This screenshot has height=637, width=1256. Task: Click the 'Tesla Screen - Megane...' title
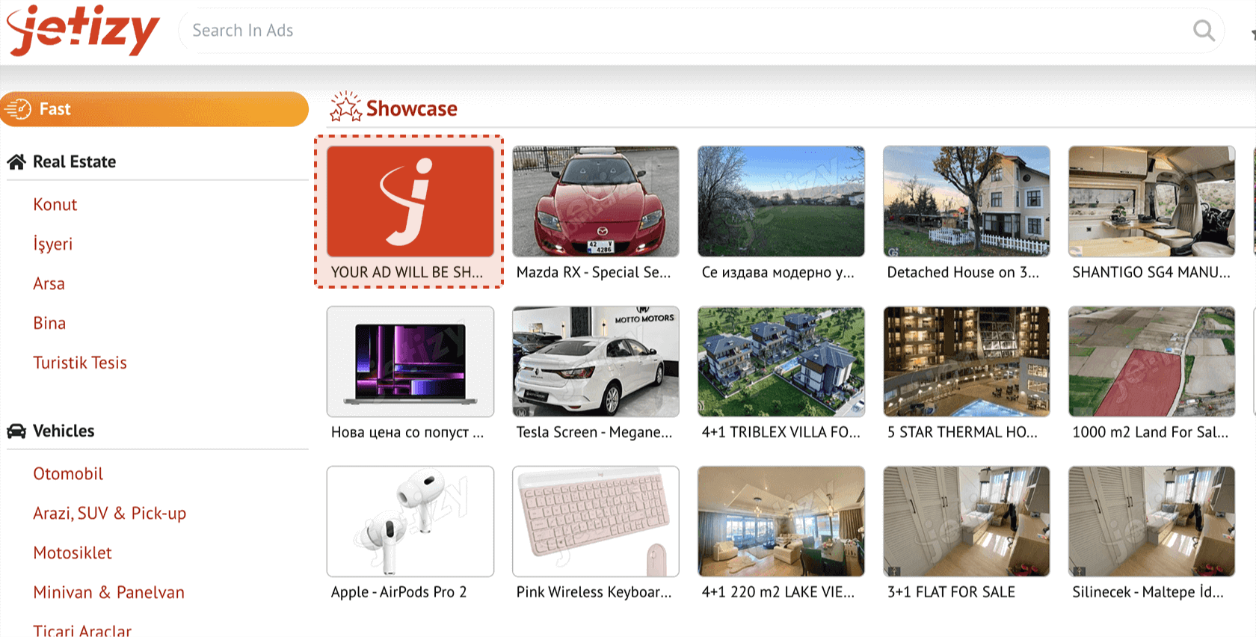point(594,432)
